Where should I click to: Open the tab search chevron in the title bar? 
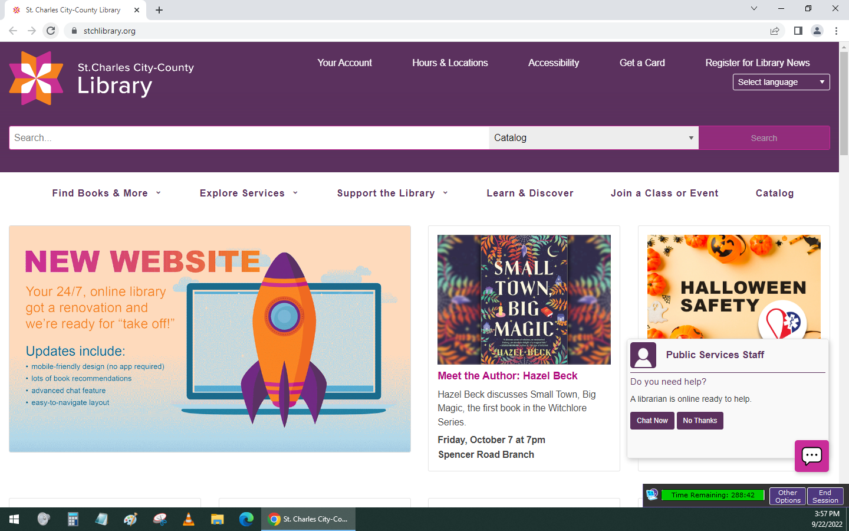pos(753,8)
